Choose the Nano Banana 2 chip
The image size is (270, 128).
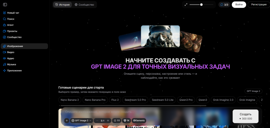[x=70, y=100]
